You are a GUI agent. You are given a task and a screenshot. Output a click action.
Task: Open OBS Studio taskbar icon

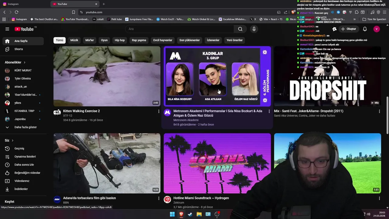(217, 214)
